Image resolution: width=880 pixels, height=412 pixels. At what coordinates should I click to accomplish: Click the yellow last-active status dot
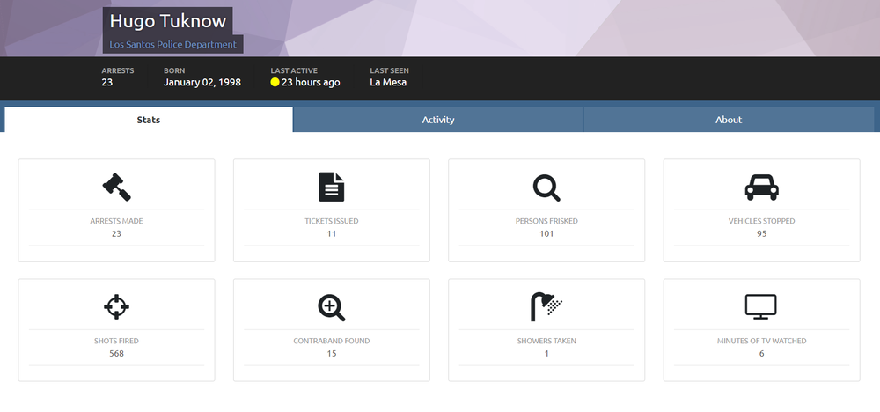pos(275,83)
